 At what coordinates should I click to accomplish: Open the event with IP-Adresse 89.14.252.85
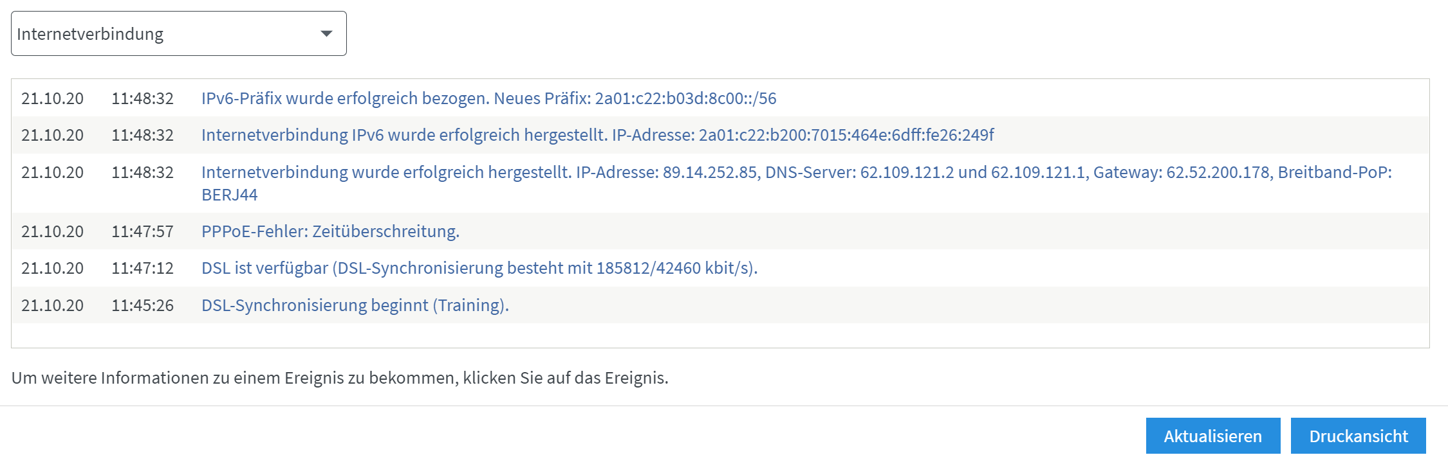(797, 183)
